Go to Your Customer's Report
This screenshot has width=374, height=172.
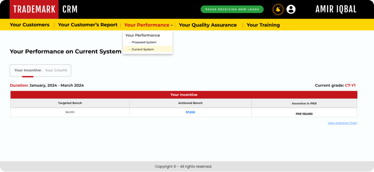[x=88, y=25]
